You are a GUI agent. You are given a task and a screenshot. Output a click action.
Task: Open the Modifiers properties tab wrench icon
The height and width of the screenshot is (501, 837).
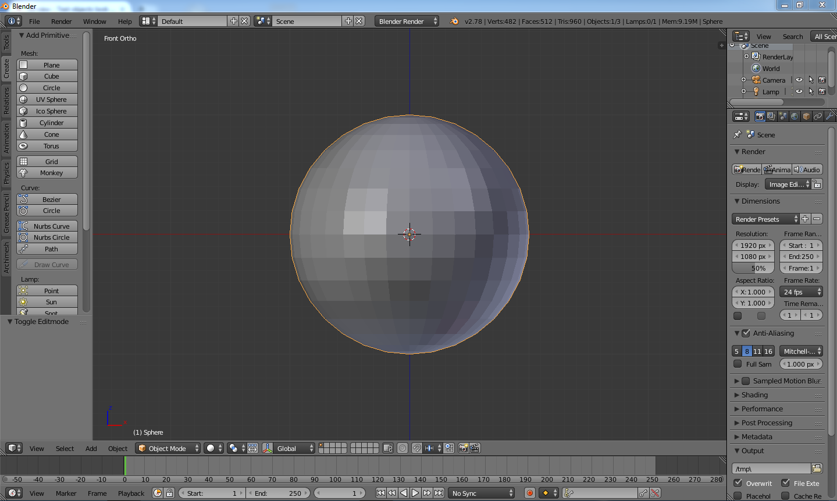coord(829,116)
